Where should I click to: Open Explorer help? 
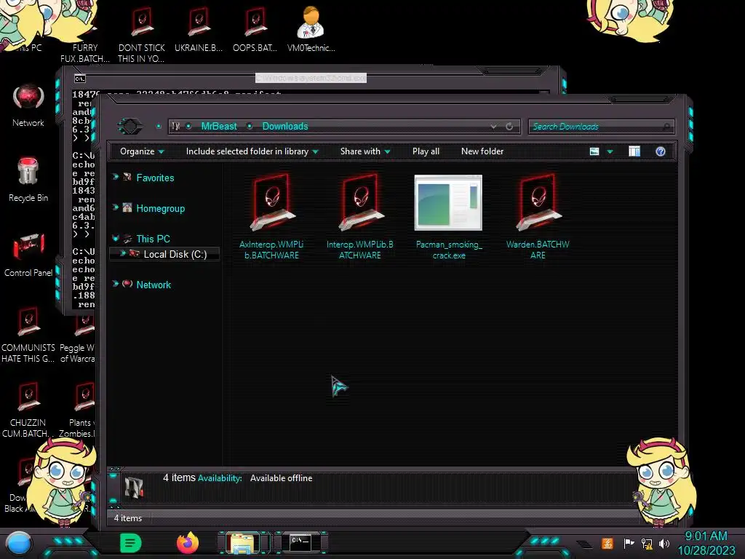661,151
